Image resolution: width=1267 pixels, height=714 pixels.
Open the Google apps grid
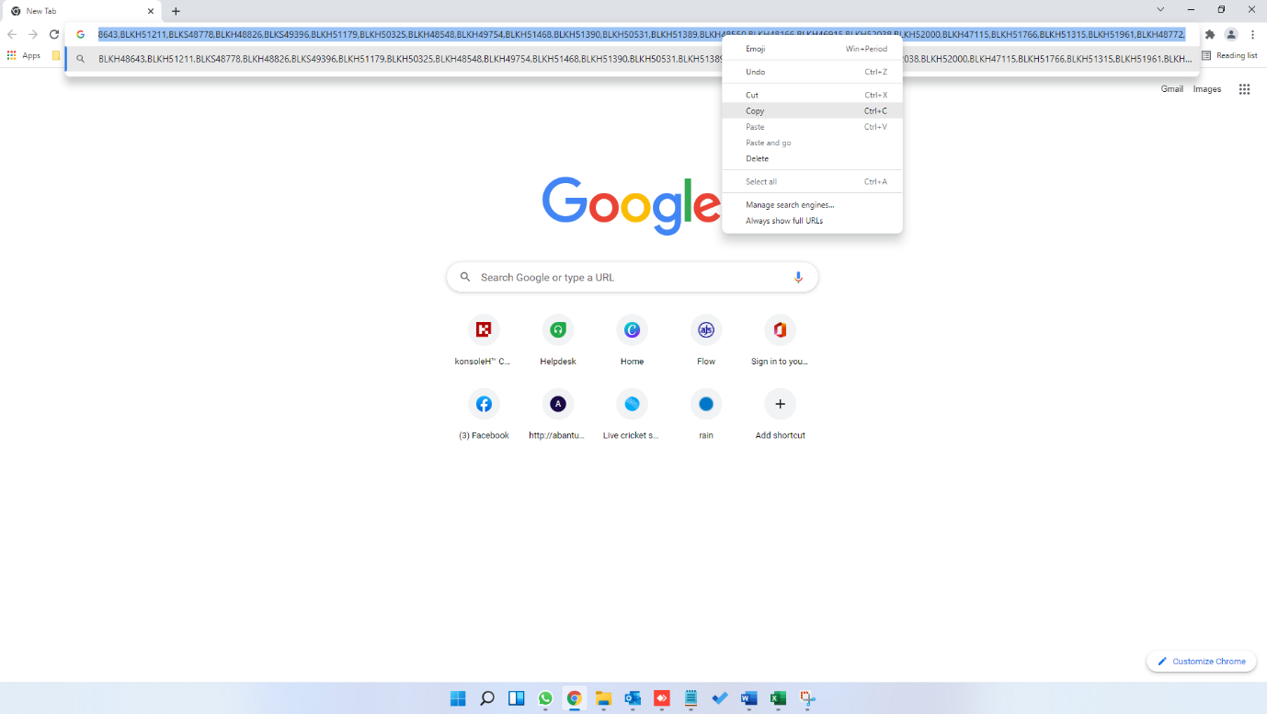(1244, 89)
